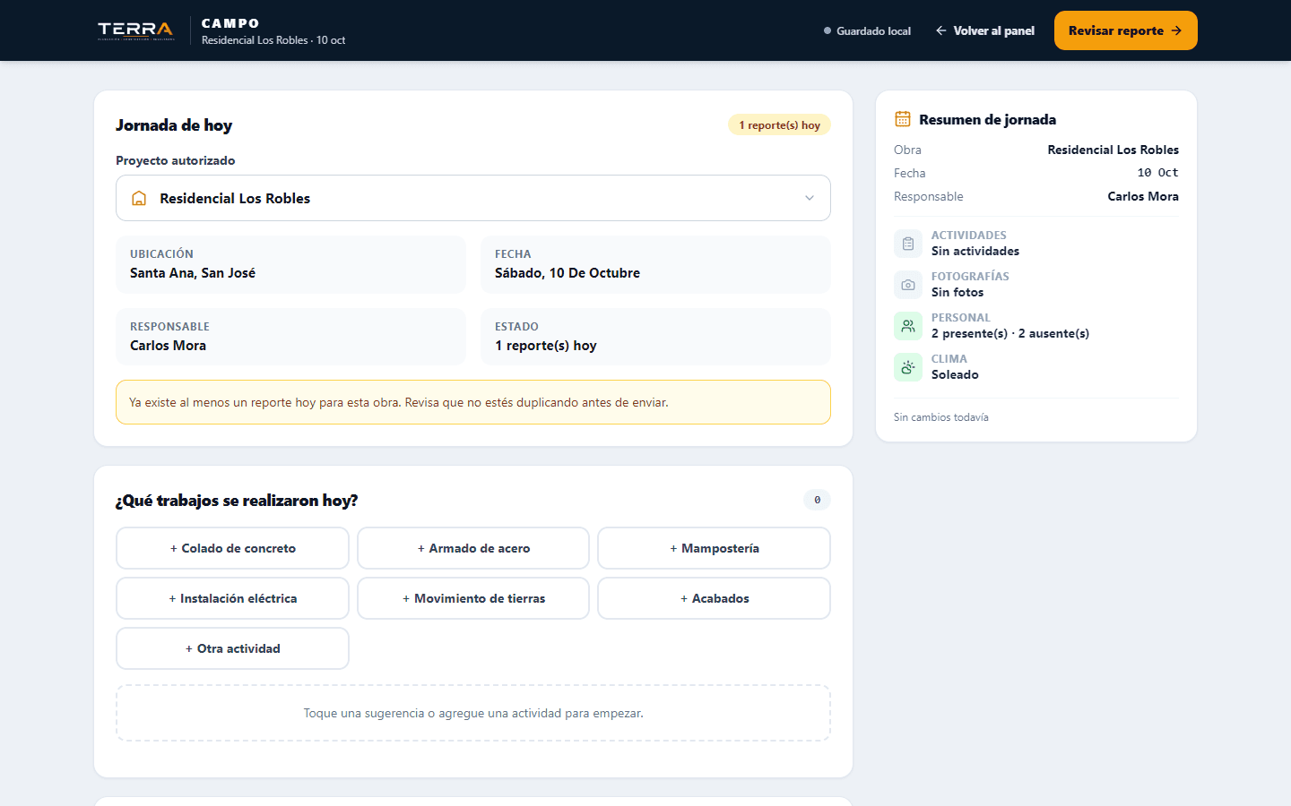Add Acabados activity
The width and height of the screenshot is (1291, 806).
[714, 598]
